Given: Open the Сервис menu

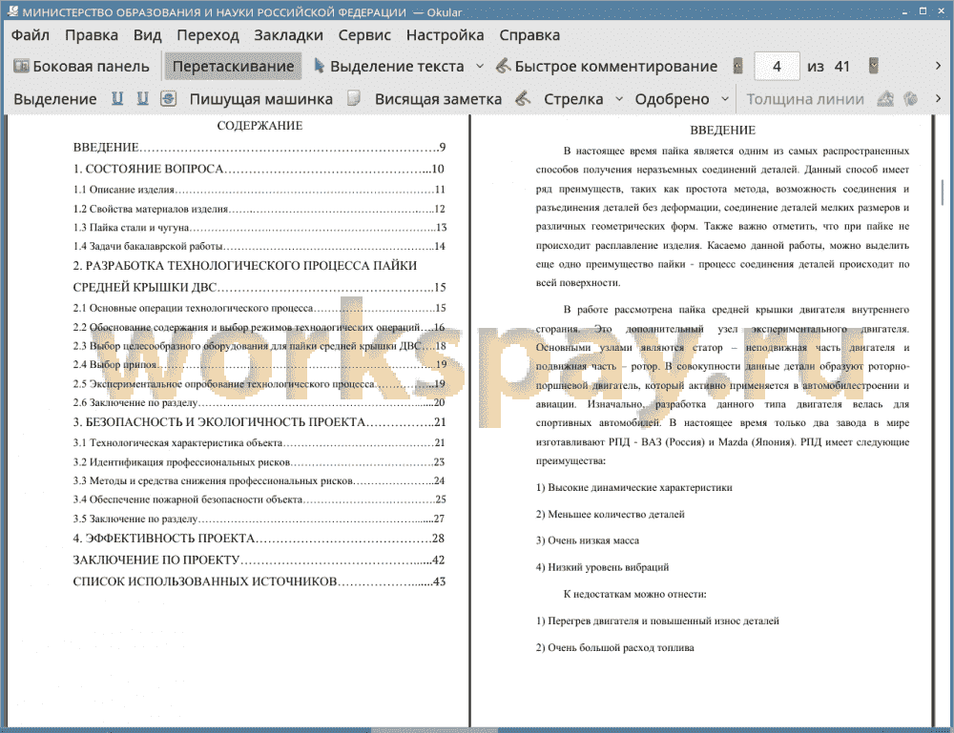Looking at the screenshot, I should (x=364, y=35).
